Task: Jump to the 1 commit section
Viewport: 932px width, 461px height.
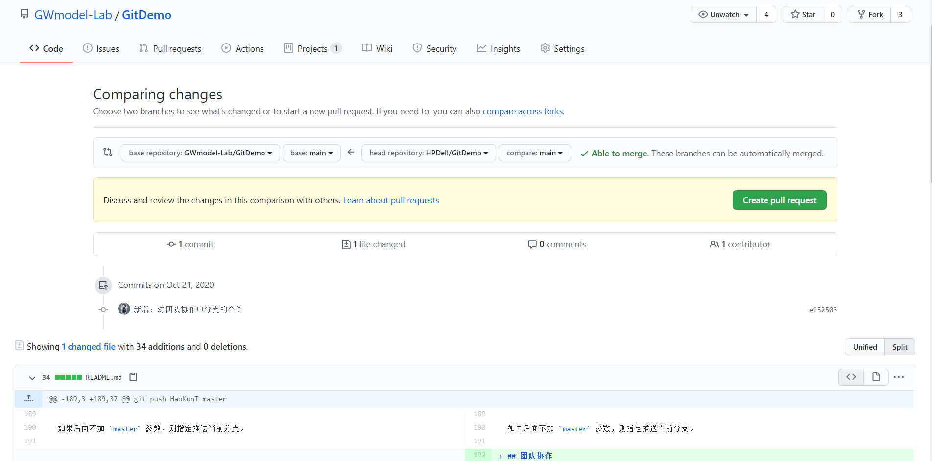Action: (190, 244)
